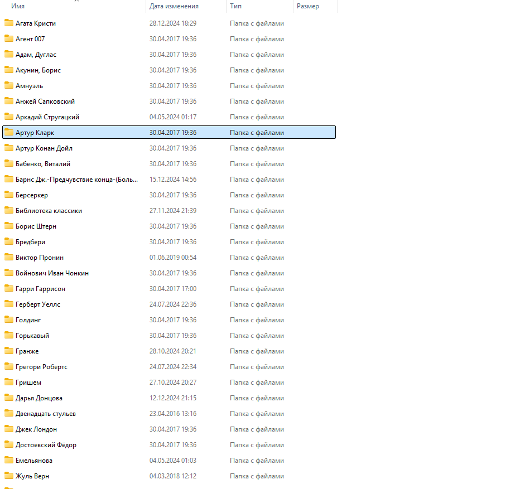Click the date 04.05.2024 01:03

[x=173, y=461]
